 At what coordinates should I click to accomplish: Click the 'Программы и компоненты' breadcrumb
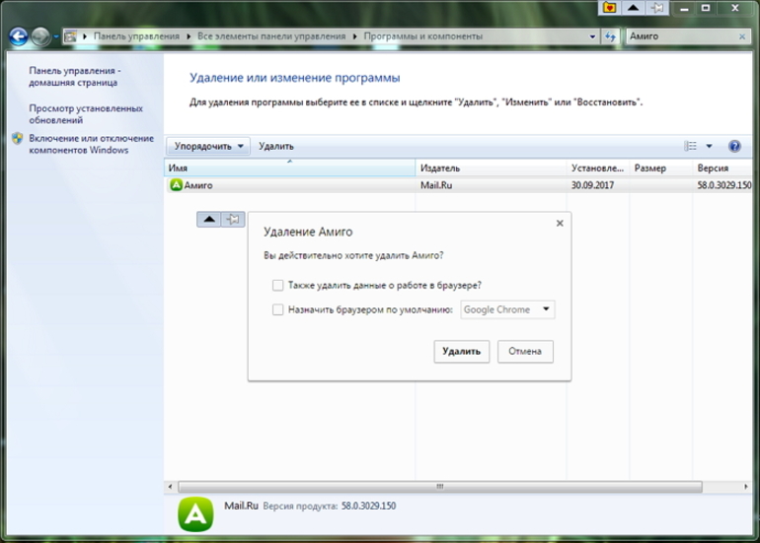[x=423, y=36]
